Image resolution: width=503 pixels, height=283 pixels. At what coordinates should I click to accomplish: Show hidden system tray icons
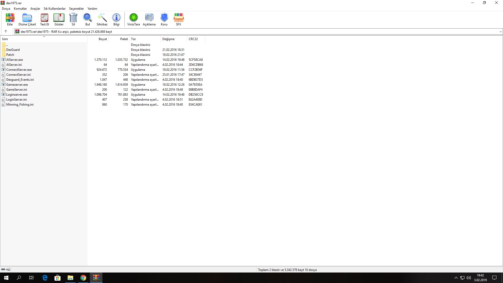[456, 278]
